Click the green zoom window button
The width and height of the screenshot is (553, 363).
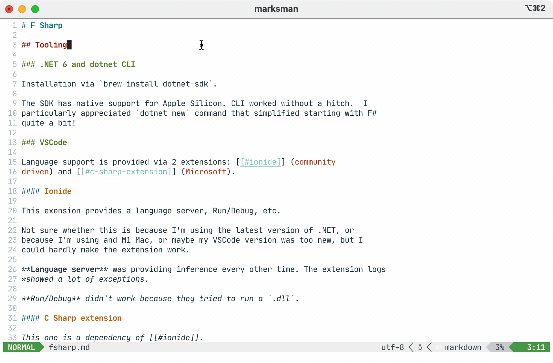tap(35, 9)
